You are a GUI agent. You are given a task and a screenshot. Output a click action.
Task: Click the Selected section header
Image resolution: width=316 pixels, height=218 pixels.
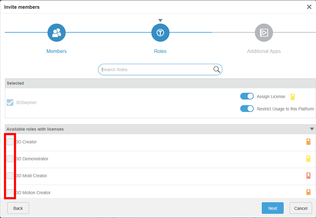[x=160, y=83]
